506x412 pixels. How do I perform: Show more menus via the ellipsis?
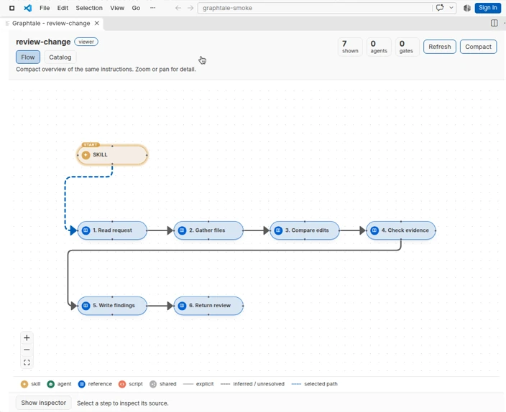coord(152,8)
